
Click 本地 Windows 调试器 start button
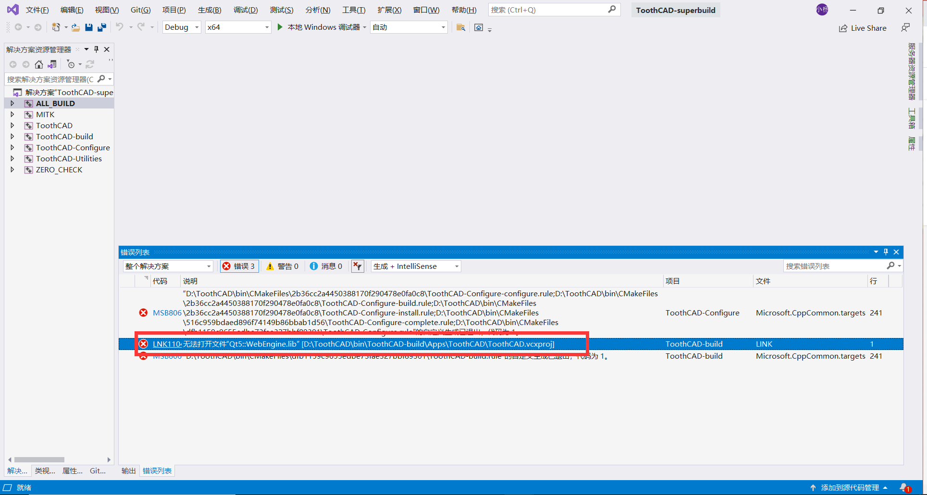point(323,27)
